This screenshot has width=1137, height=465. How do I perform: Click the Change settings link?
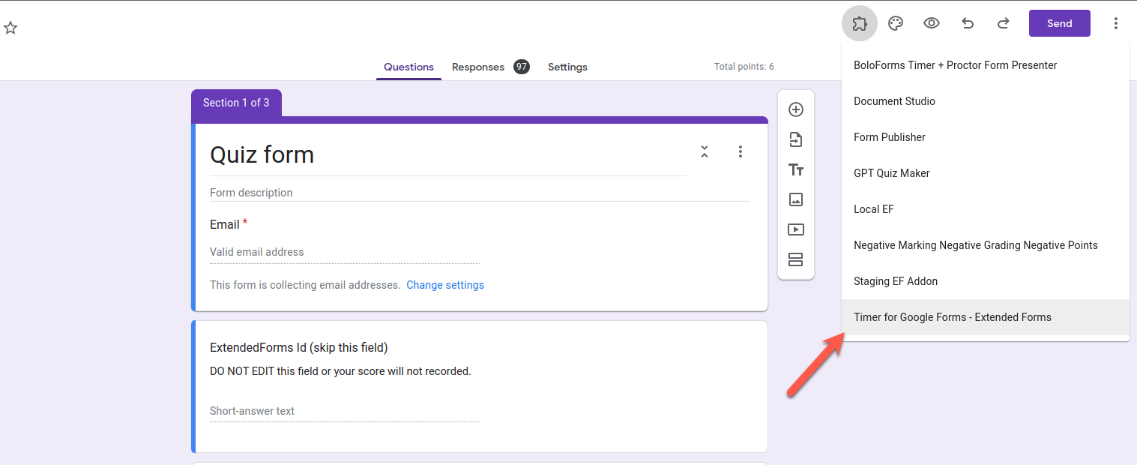click(x=445, y=285)
